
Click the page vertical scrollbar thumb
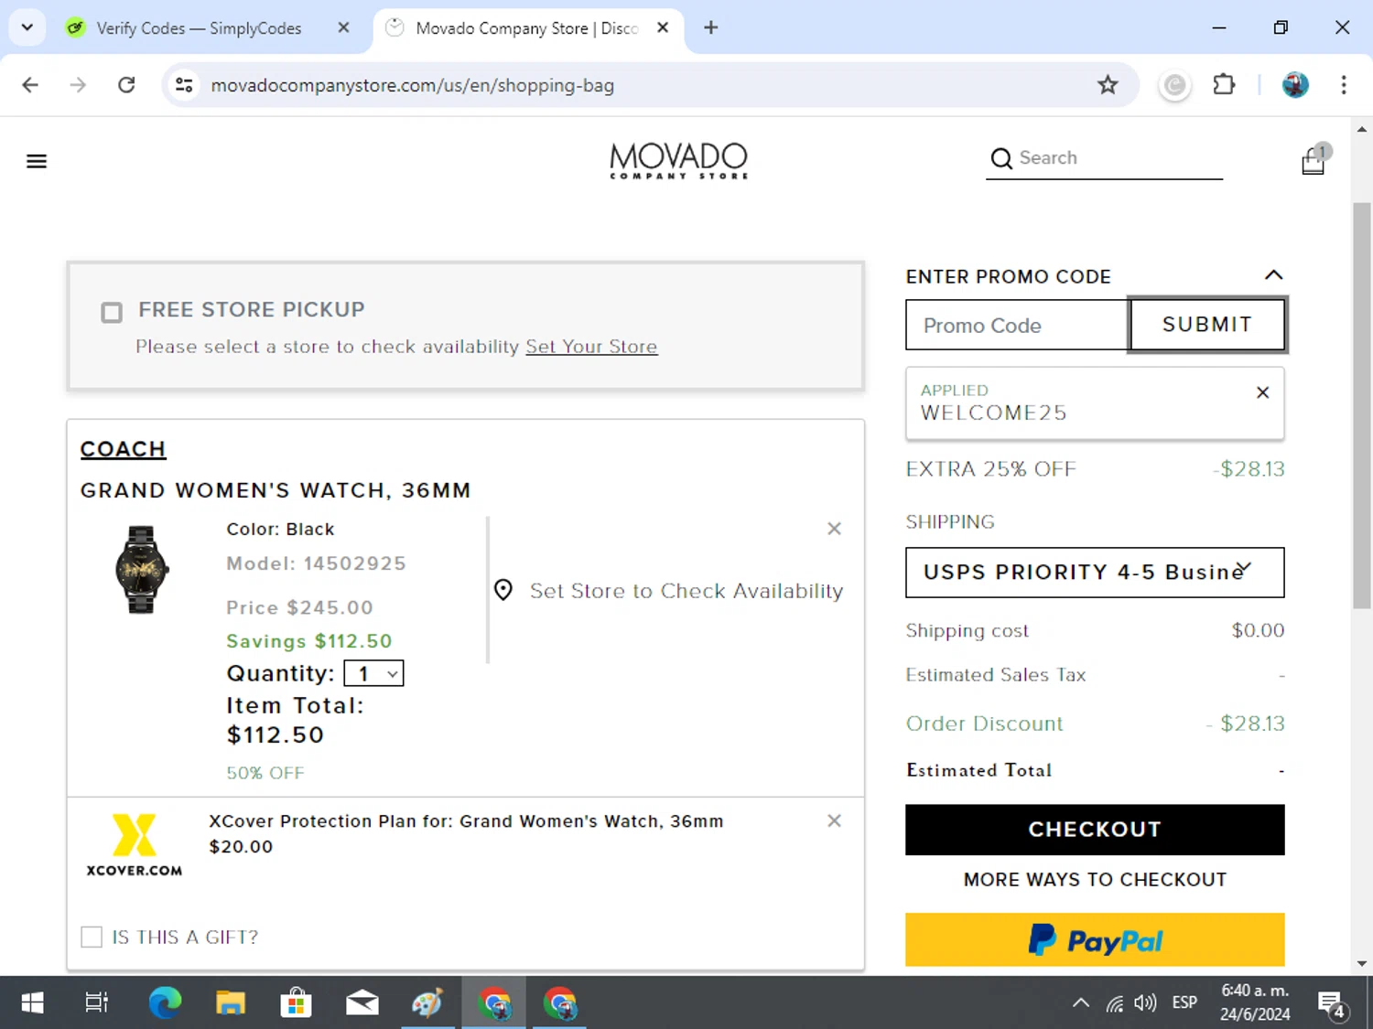(x=1362, y=405)
